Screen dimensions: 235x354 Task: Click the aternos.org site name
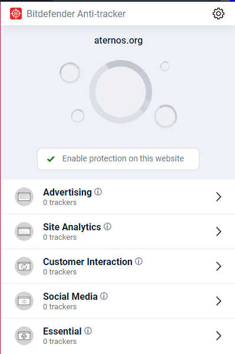pos(118,41)
